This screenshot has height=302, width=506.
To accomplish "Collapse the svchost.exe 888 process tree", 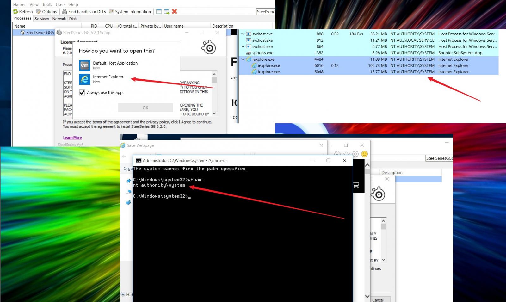I will [243, 34].
